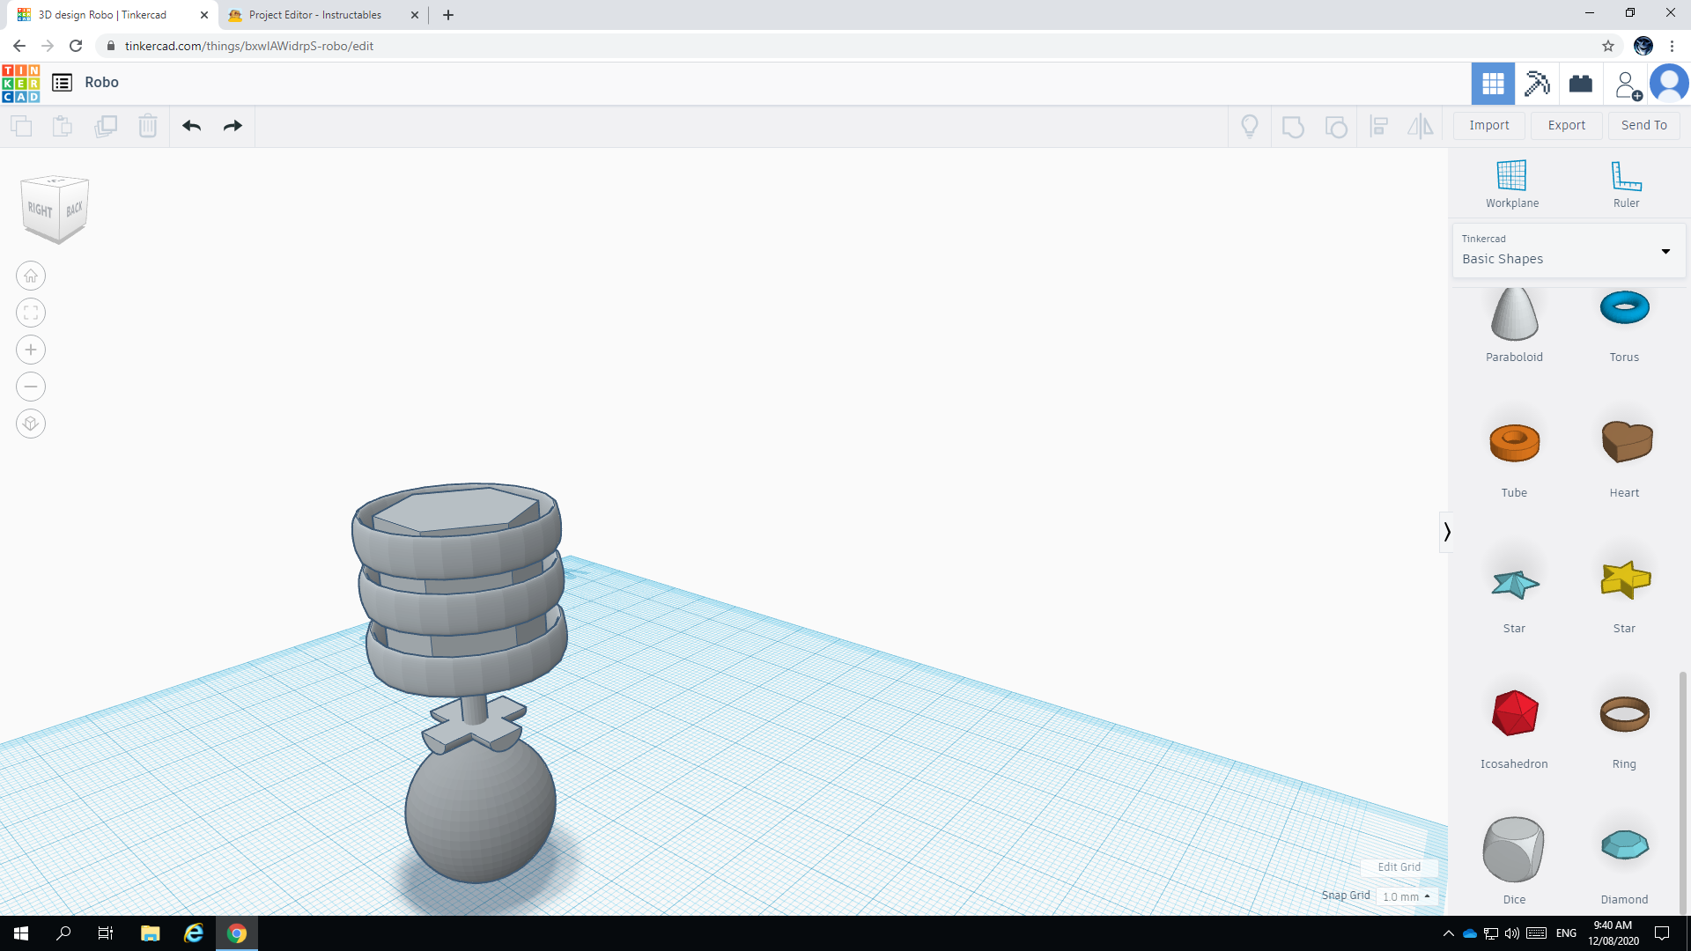Invite a collaborator via add-person icon
The image size is (1691, 951).
coord(1627,85)
